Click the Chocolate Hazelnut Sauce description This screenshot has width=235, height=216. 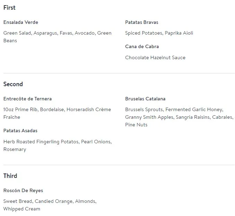(x=155, y=58)
